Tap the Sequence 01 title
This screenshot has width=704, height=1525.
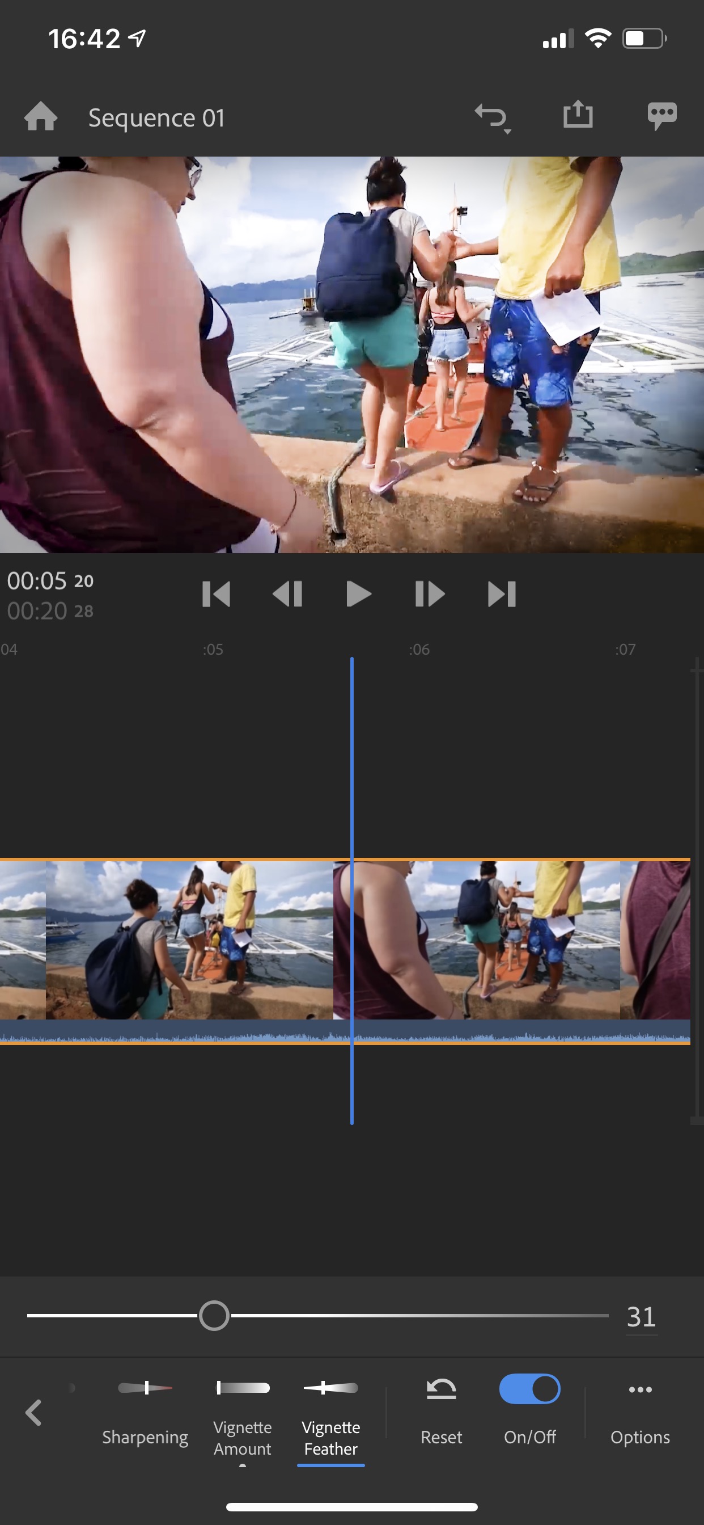pyautogui.click(x=157, y=118)
